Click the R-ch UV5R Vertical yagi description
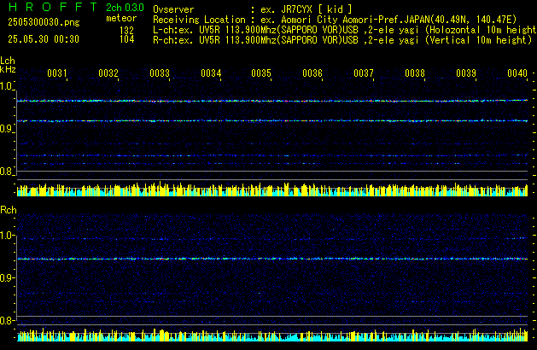 (x=342, y=40)
